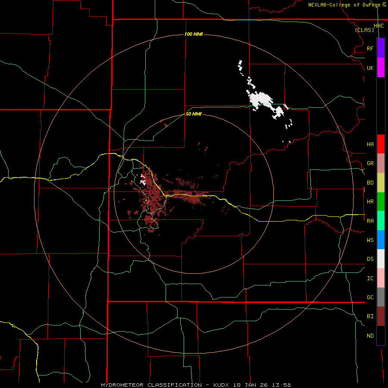This screenshot has width=388, height=388.
Task: Click the ND legend label
Action: 370,335
